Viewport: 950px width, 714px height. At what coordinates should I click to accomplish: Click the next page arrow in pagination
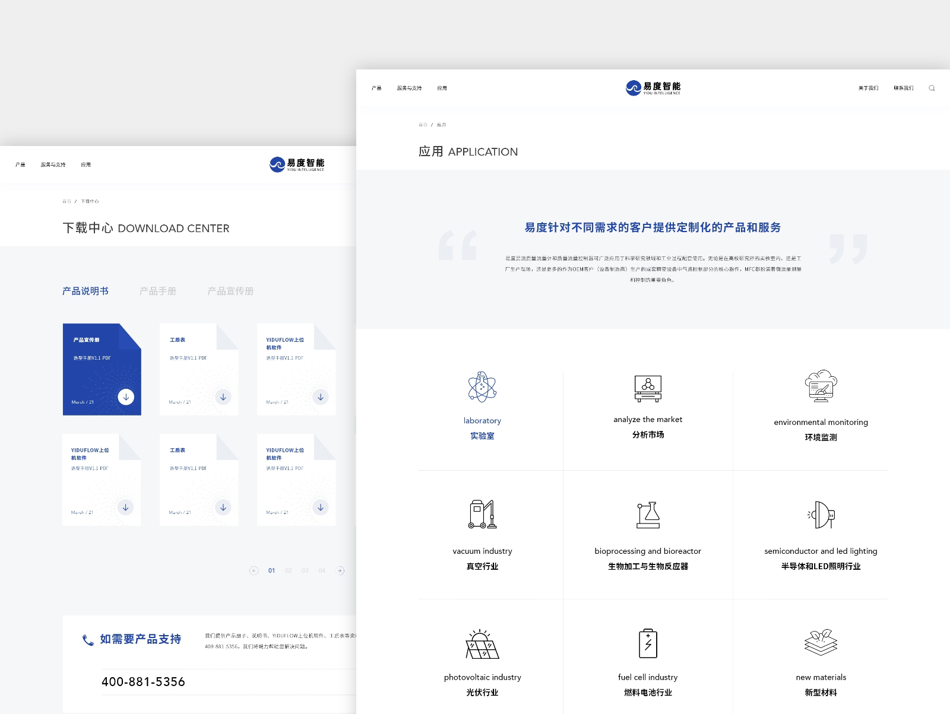pos(340,570)
